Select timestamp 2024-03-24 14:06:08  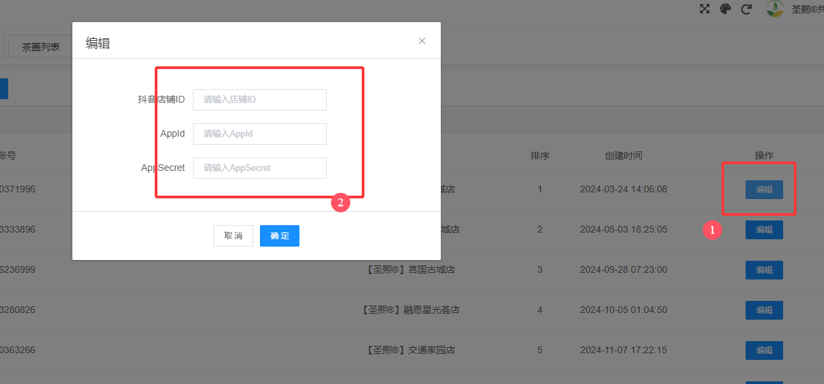click(624, 190)
